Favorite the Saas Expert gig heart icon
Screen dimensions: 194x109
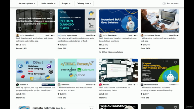pos(134,13)
